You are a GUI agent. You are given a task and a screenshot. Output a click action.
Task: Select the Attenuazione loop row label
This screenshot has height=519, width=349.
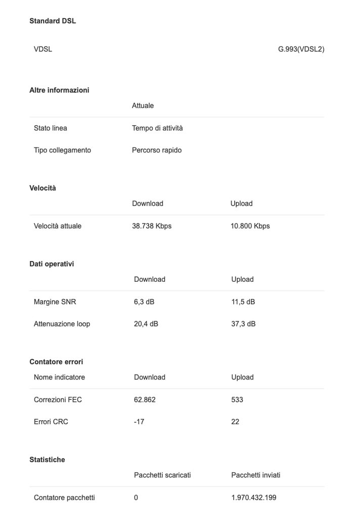pos(62,324)
